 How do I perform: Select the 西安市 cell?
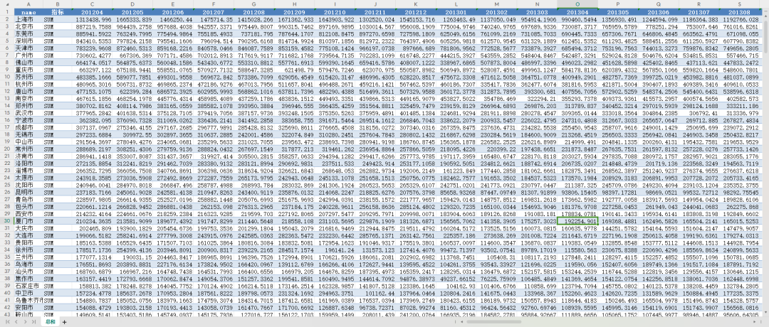click(29, 214)
